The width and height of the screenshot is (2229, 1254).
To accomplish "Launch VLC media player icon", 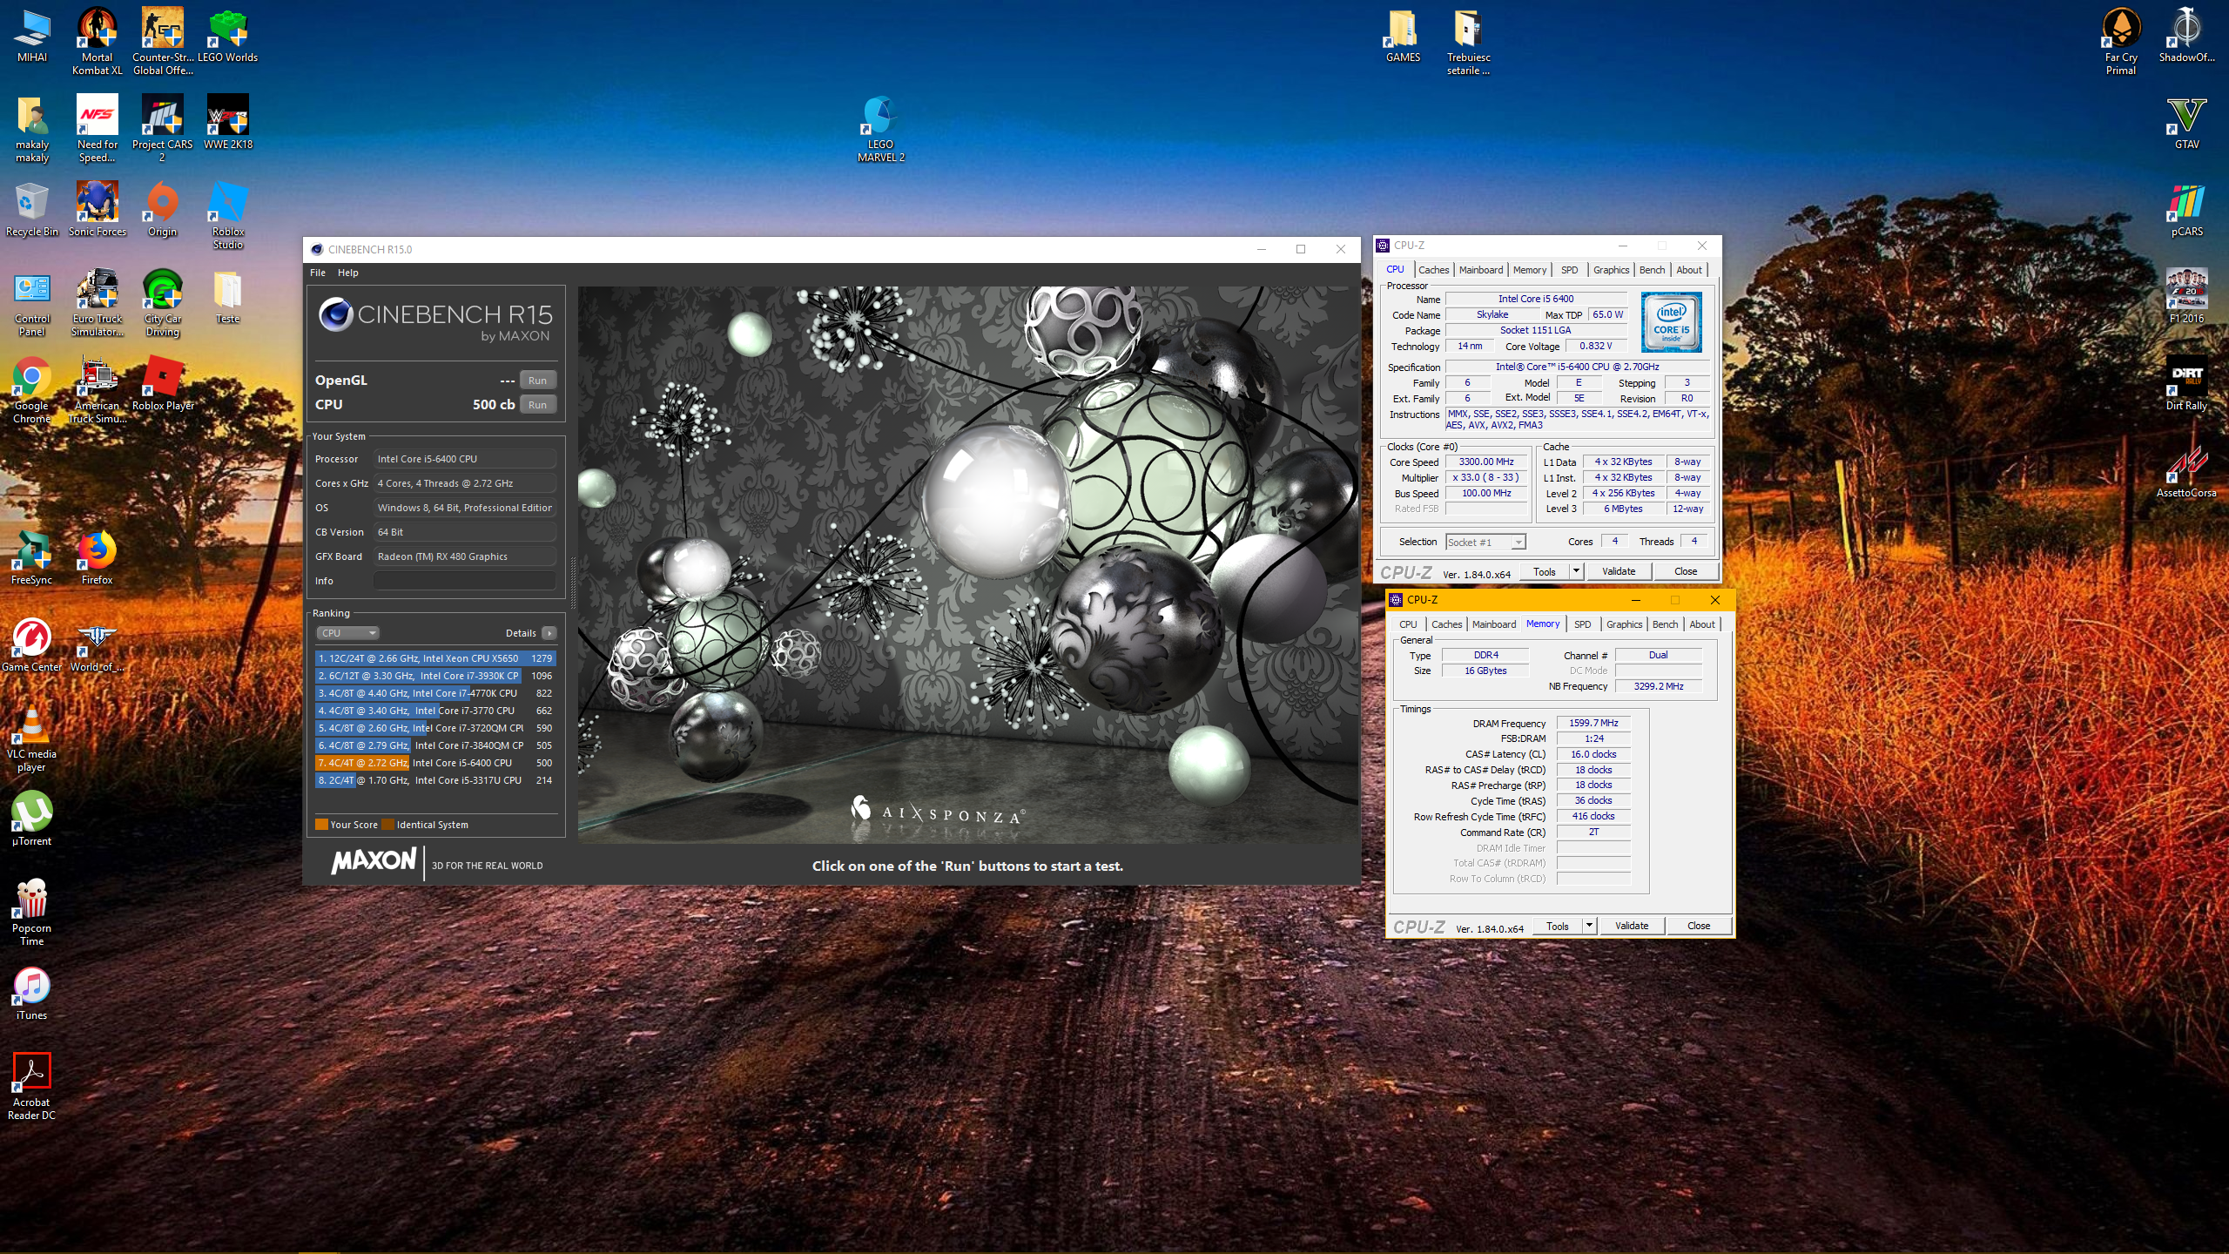I will (31, 738).
